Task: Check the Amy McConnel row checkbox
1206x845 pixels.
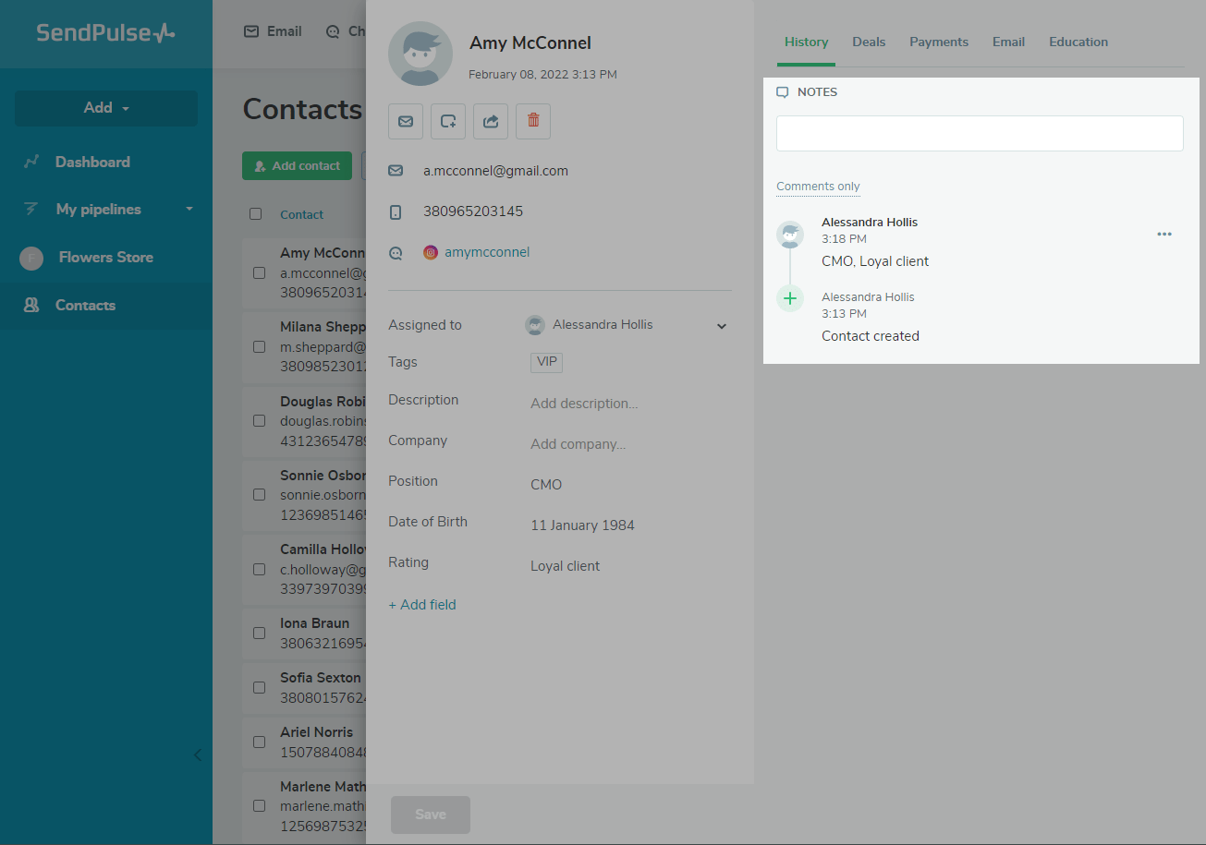Action: 259,273
